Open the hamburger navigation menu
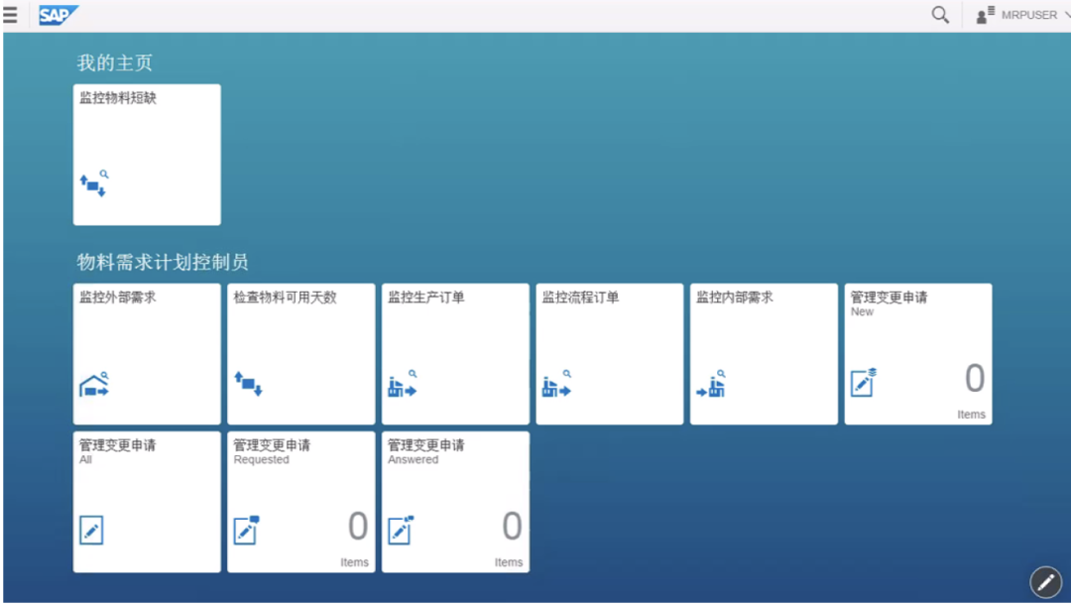Viewport: 1071px width, 606px height. 11,15
